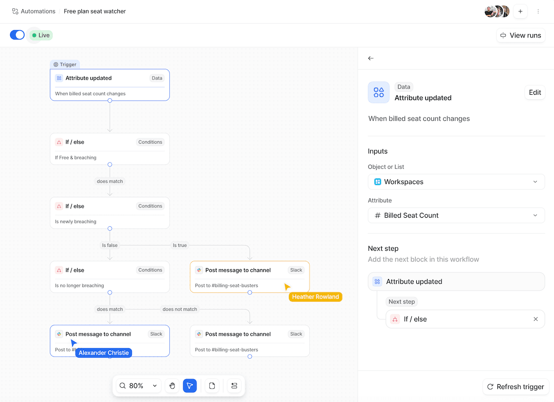
Task: Click the Refresh trigger button
Action: [x=515, y=387]
